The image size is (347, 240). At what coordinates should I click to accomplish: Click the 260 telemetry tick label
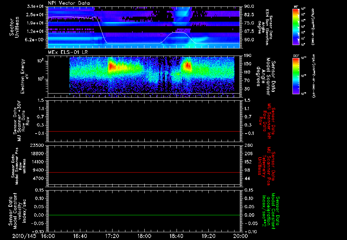pos(248,145)
